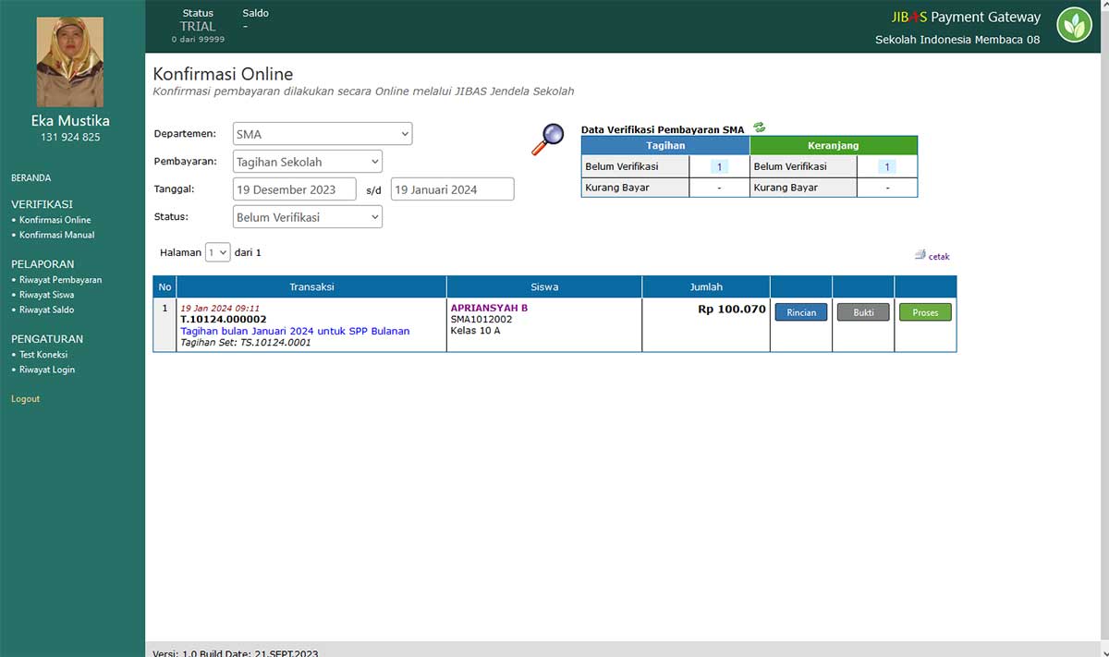
Task: Click Tagihan Belum Verifikasi count 1
Action: [719, 167]
